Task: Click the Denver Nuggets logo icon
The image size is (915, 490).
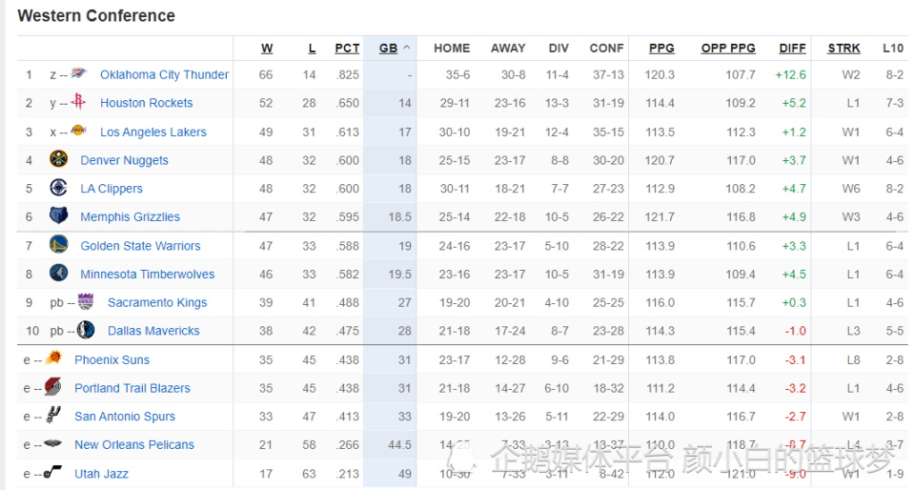Action: click(x=58, y=158)
